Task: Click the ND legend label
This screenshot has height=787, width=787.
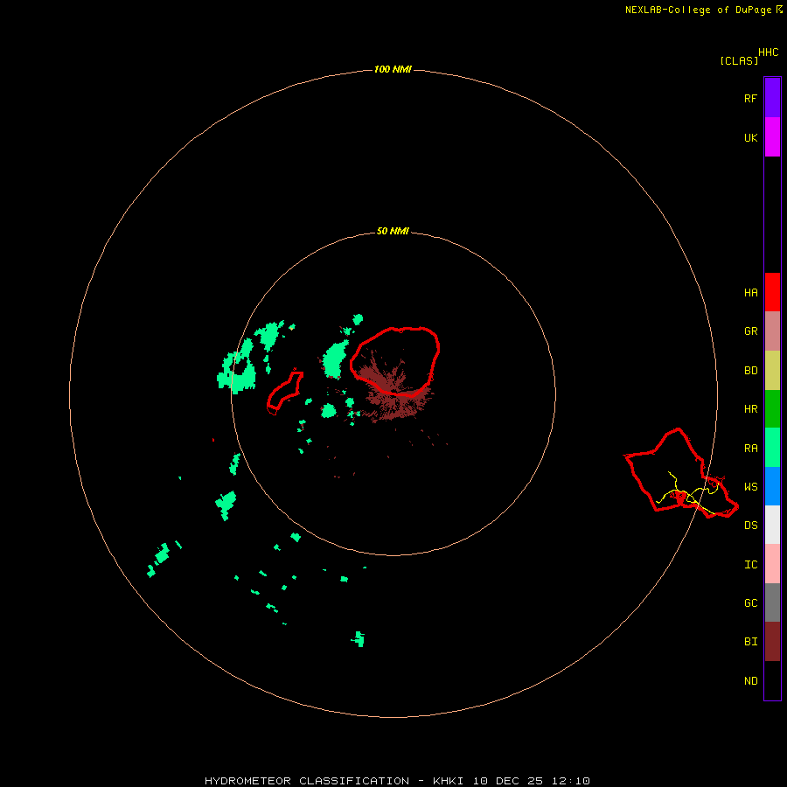Action: (x=750, y=681)
